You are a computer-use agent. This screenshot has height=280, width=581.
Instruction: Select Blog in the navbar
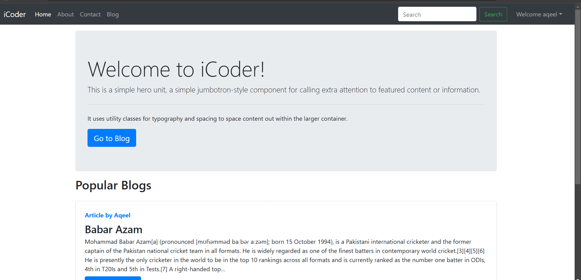pos(112,14)
